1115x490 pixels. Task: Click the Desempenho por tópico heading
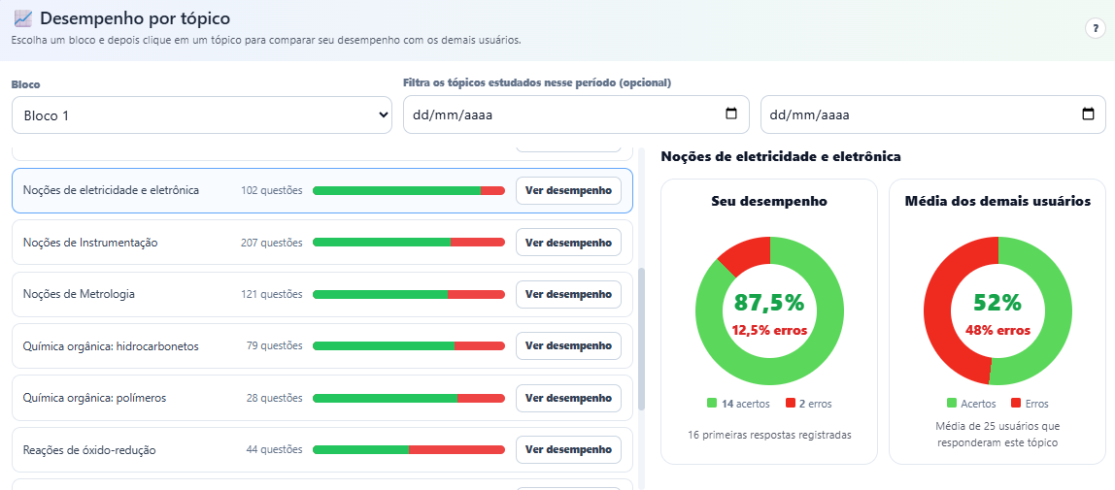tap(135, 19)
